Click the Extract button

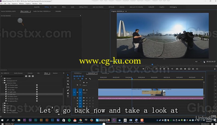point(181,69)
